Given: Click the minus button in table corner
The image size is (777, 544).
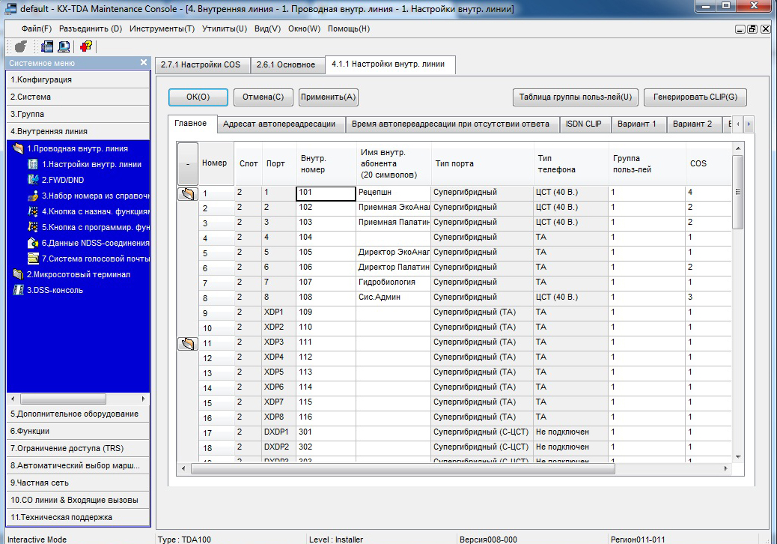Looking at the screenshot, I should (x=188, y=163).
